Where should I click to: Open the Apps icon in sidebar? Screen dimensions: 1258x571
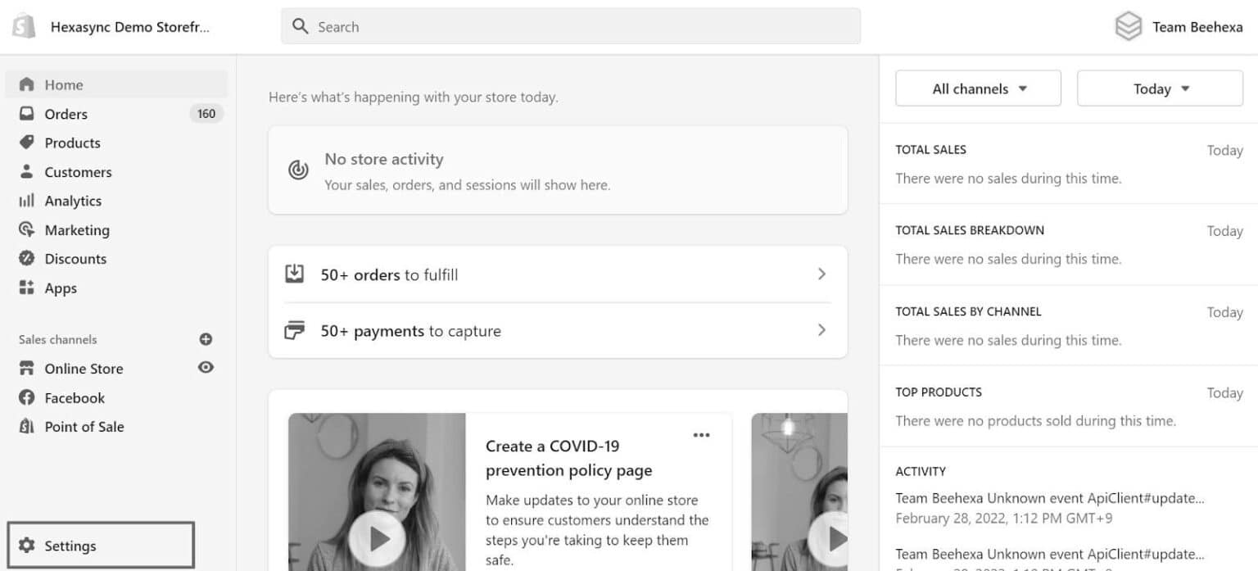point(27,288)
